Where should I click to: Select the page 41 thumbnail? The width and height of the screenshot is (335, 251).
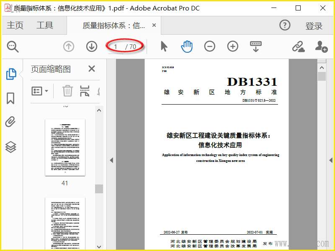(x=65, y=148)
